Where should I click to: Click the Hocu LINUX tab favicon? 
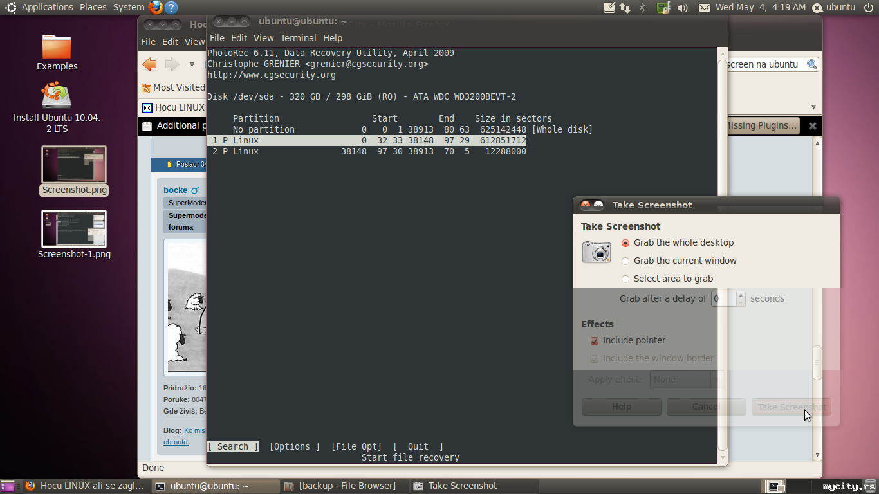click(x=147, y=107)
